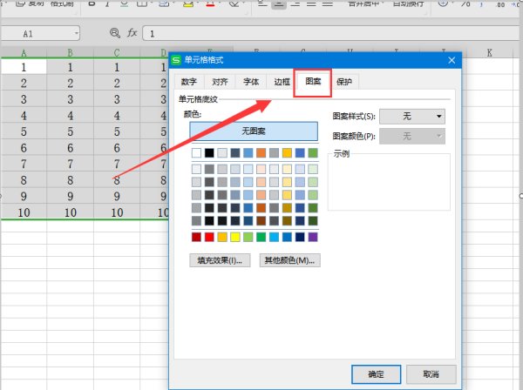523x390 pixels.
Task: Click the red font color toolbar icon
Action: coord(210,4)
